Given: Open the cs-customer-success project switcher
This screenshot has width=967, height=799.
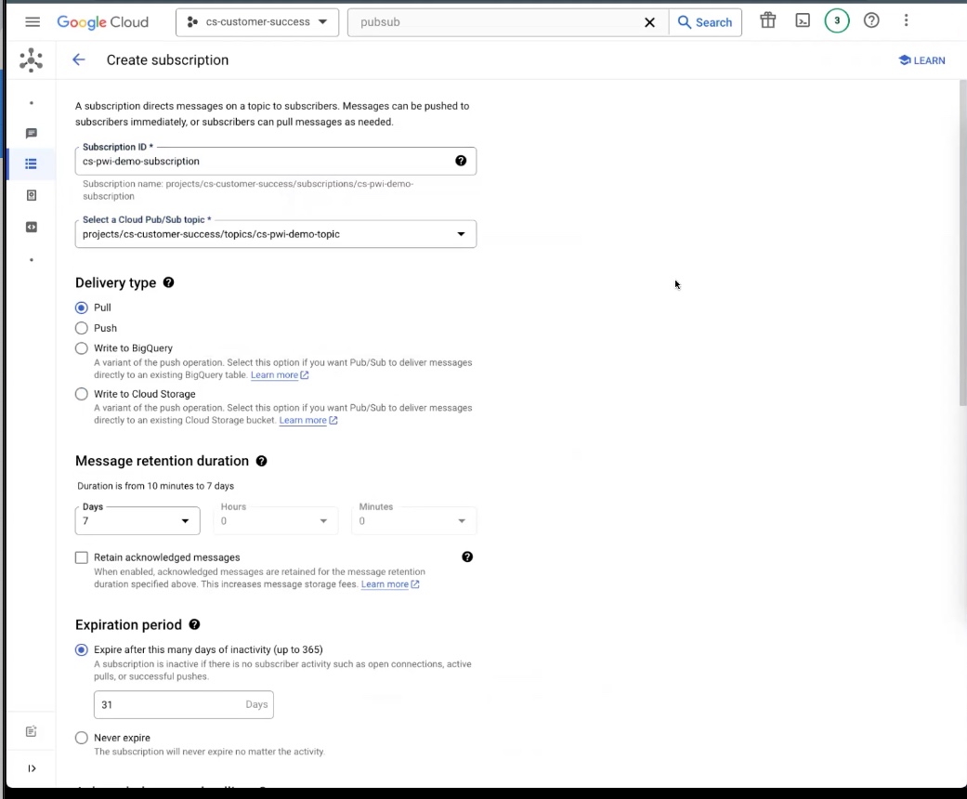Looking at the screenshot, I should pos(256,20).
